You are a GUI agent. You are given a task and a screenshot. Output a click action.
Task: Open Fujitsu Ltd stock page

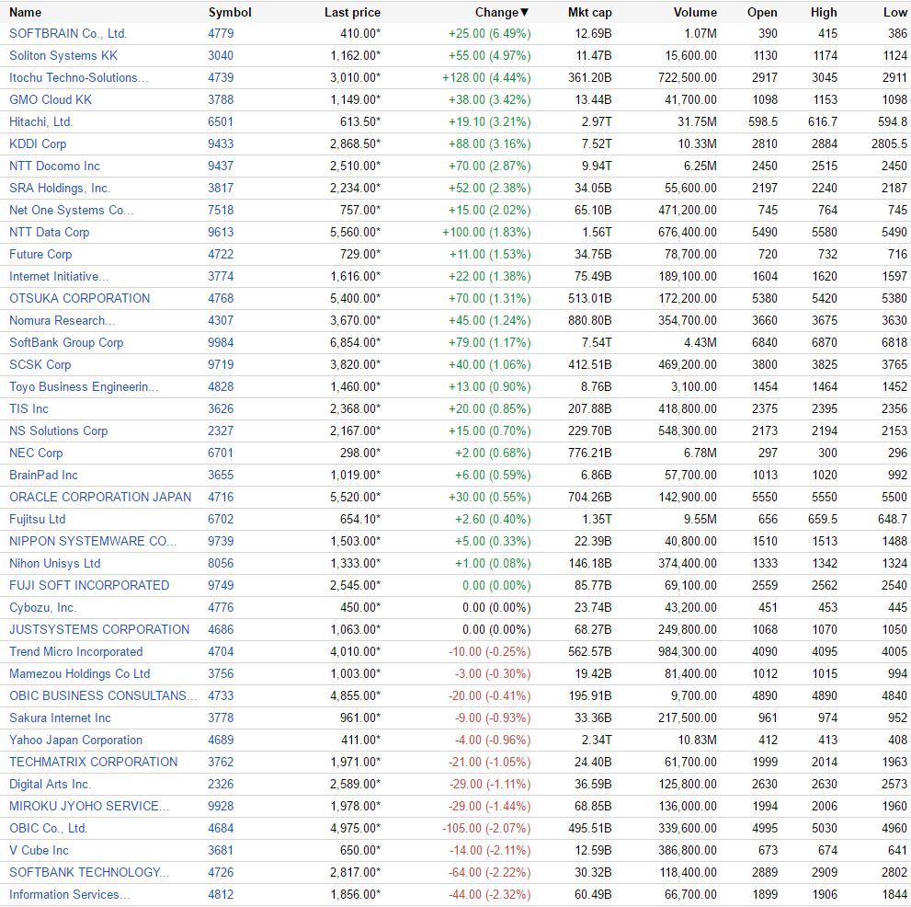click(37, 519)
